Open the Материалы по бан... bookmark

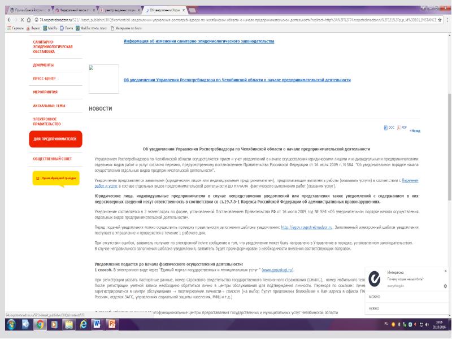pos(126,28)
